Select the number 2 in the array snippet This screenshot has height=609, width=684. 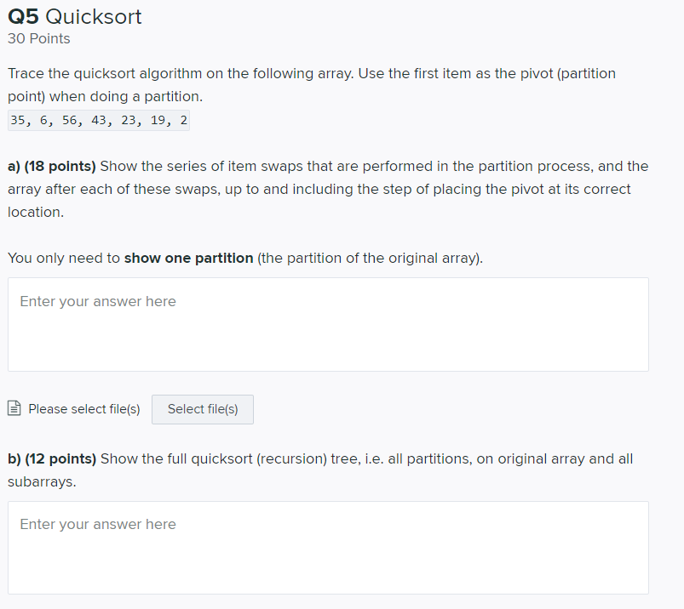(x=182, y=120)
